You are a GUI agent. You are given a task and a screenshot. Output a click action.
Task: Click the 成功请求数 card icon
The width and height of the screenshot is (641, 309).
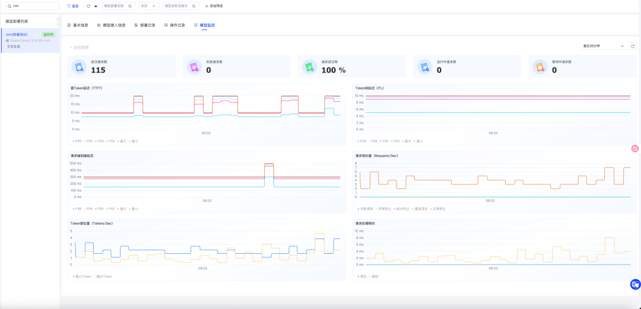click(79, 66)
